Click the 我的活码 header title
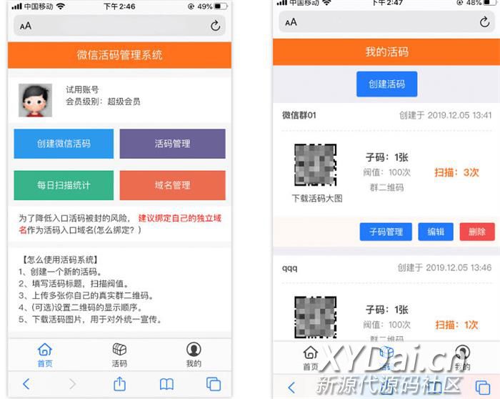This screenshot has height=399, width=500. (387, 51)
